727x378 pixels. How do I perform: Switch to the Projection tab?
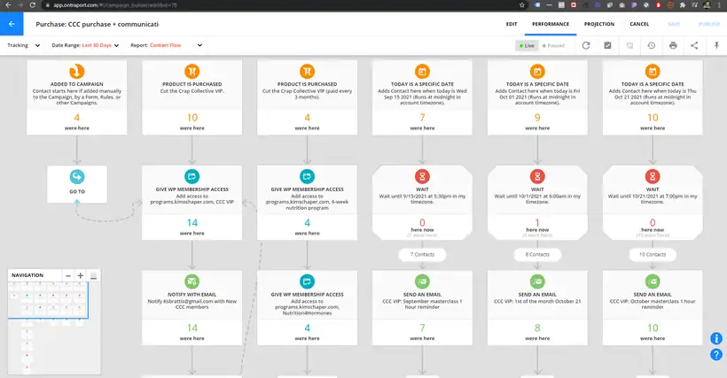tap(599, 24)
